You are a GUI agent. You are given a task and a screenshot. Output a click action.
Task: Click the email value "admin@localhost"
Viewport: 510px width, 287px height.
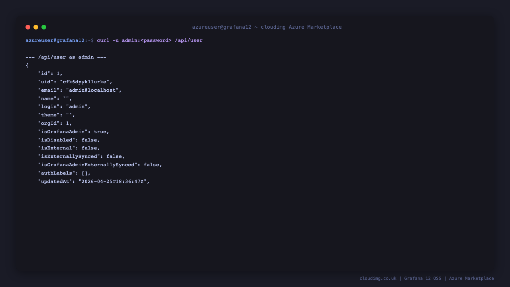pos(92,90)
